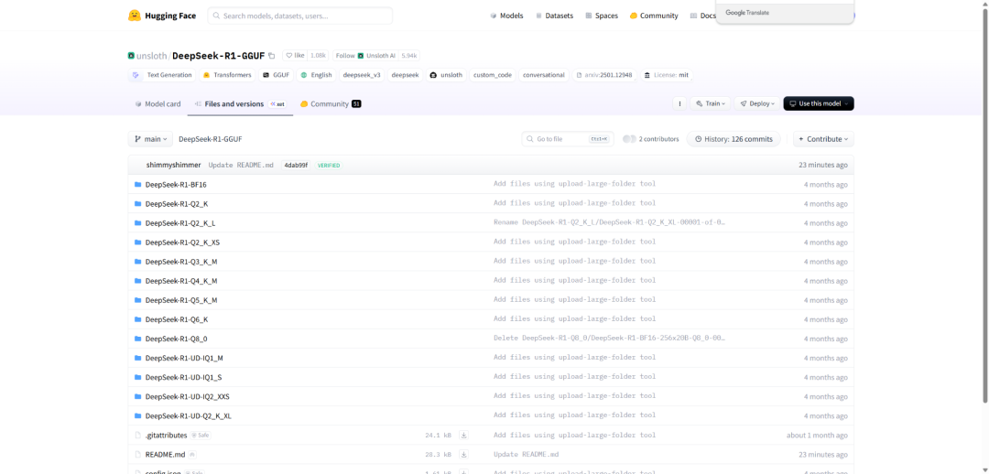Click the folder icon for DeepSeek-R1-Q2_K
The width and height of the screenshot is (989, 474).
pos(137,203)
